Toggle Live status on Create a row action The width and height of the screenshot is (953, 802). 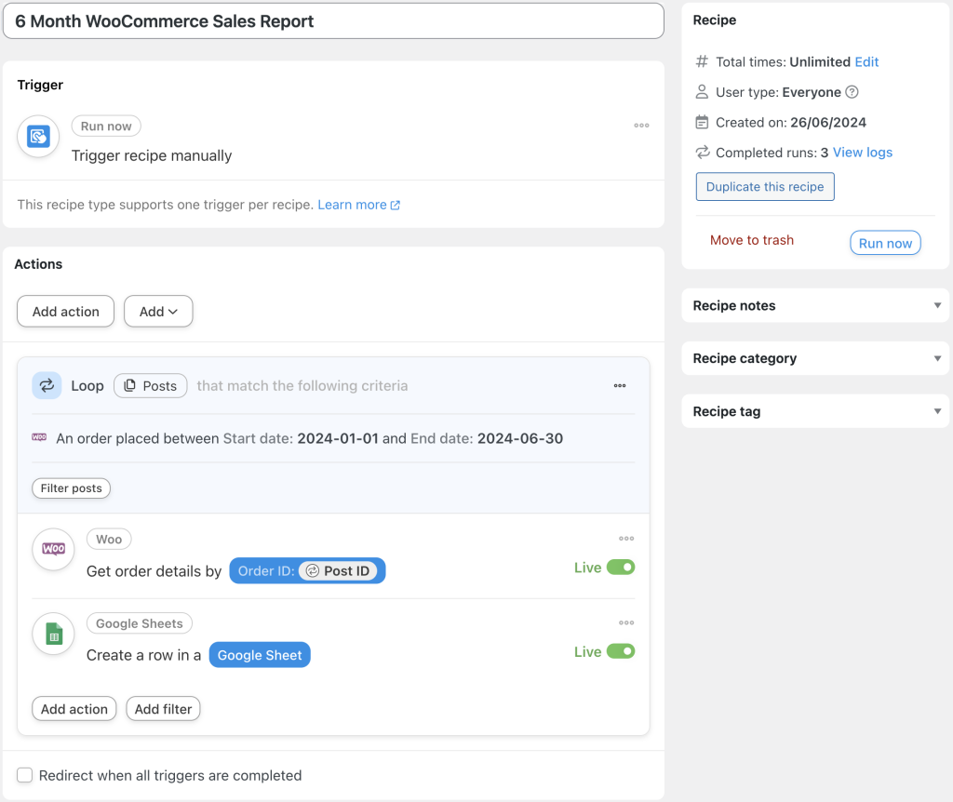tap(622, 650)
